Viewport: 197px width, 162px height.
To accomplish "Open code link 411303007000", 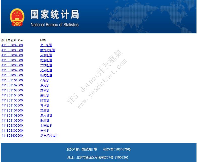I will pyautogui.click(x=12, y=70).
